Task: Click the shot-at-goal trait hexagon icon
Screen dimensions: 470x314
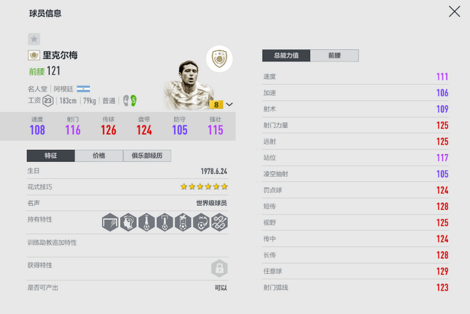Action: (x=164, y=223)
